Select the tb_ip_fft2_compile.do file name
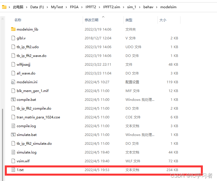 click(x=34, y=108)
